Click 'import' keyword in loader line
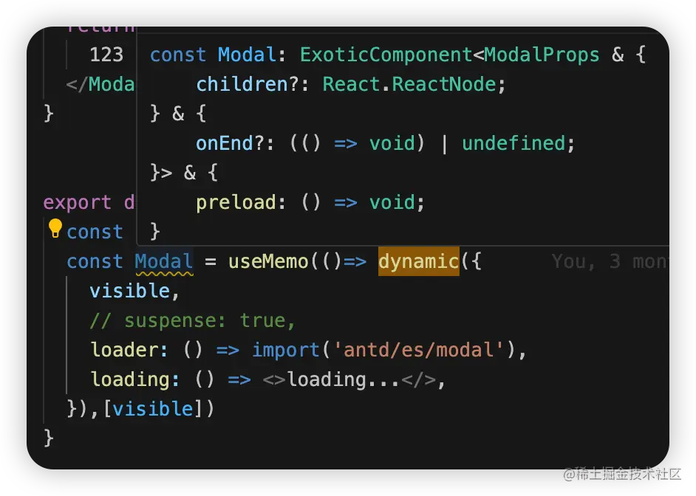The width and height of the screenshot is (696, 496). pyautogui.click(x=285, y=350)
